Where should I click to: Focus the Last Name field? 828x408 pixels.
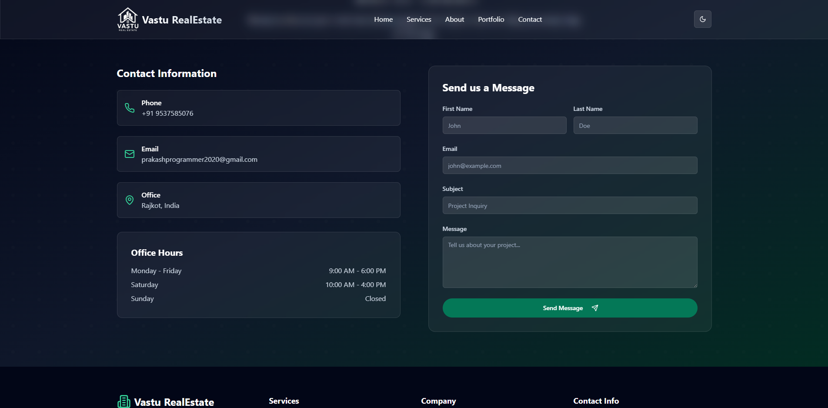pyautogui.click(x=635, y=125)
